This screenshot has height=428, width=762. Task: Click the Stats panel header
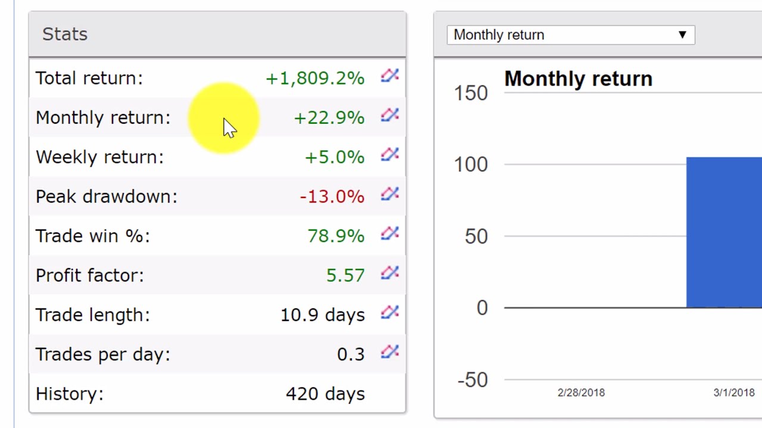click(x=217, y=34)
